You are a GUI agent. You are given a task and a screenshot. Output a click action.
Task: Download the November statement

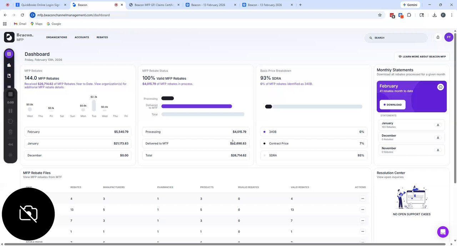click(x=438, y=150)
